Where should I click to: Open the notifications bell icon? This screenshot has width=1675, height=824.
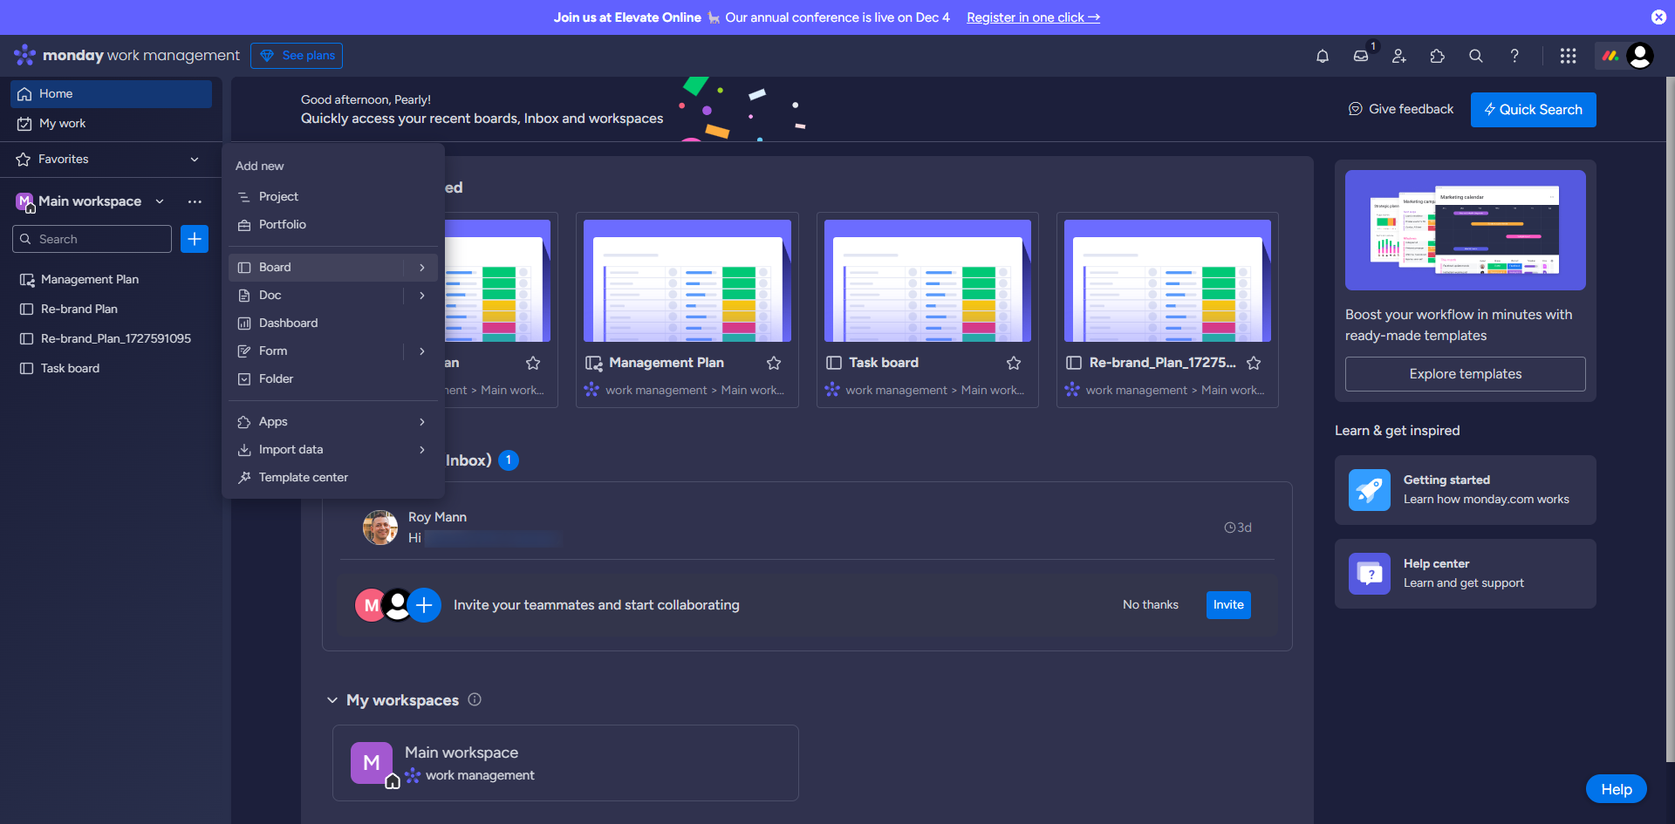[1323, 56]
